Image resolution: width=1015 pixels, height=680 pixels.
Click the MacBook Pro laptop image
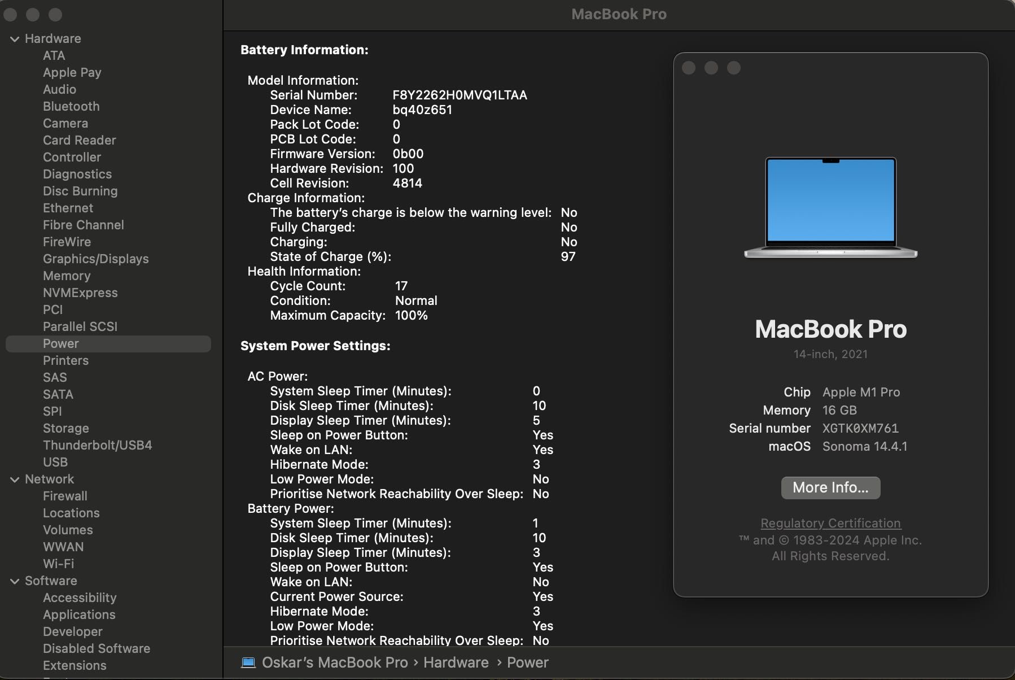[830, 207]
